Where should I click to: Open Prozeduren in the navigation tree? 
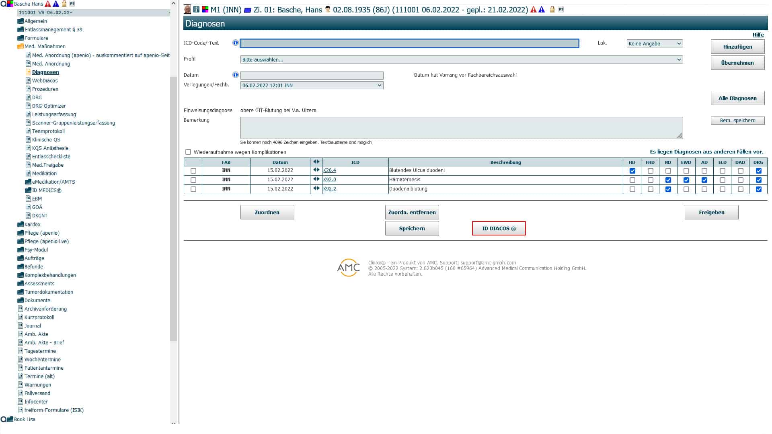pyautogui.click(x=45, y=89)
